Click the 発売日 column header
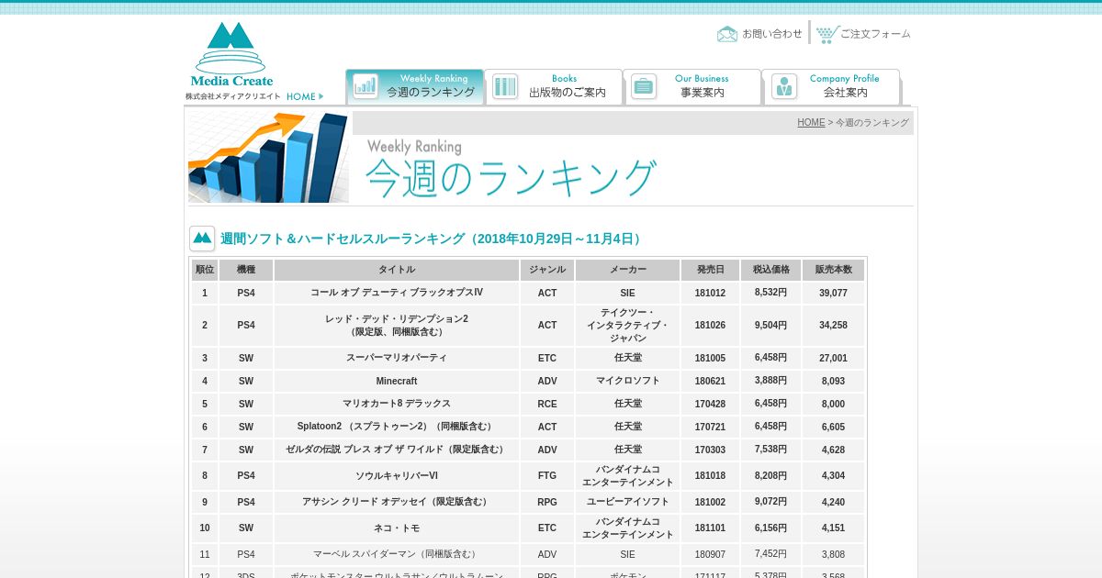Screen dimensions: 1102x578 click(710, 270)
